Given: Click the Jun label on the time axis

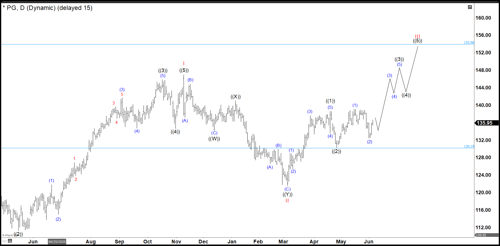Looking at the screenshot, I should (x=33, y=242).
